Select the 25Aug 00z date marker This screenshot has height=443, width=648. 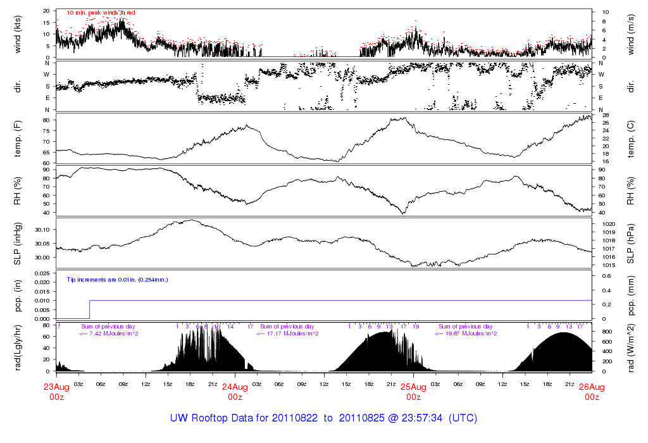point(413,392)
